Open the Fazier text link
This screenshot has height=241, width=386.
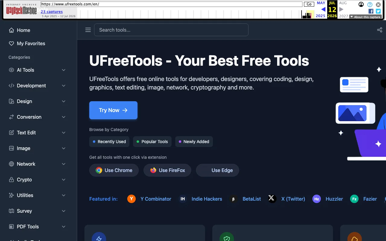click(370, 199)
